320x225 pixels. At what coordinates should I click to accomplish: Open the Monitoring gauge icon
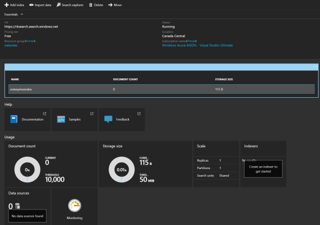74,206
